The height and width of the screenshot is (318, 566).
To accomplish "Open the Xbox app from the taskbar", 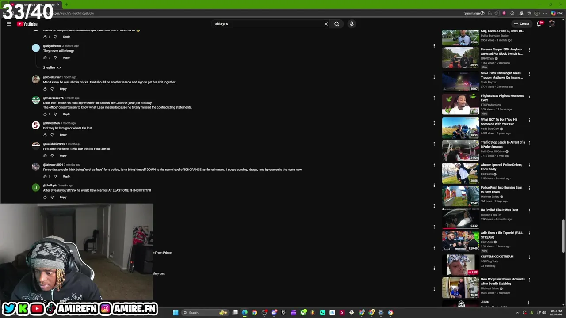I will tap(303, 313).
